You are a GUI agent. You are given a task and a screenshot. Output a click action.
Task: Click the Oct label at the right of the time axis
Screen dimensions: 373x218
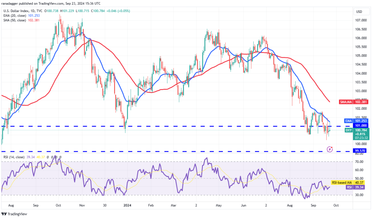pos(336,205)
